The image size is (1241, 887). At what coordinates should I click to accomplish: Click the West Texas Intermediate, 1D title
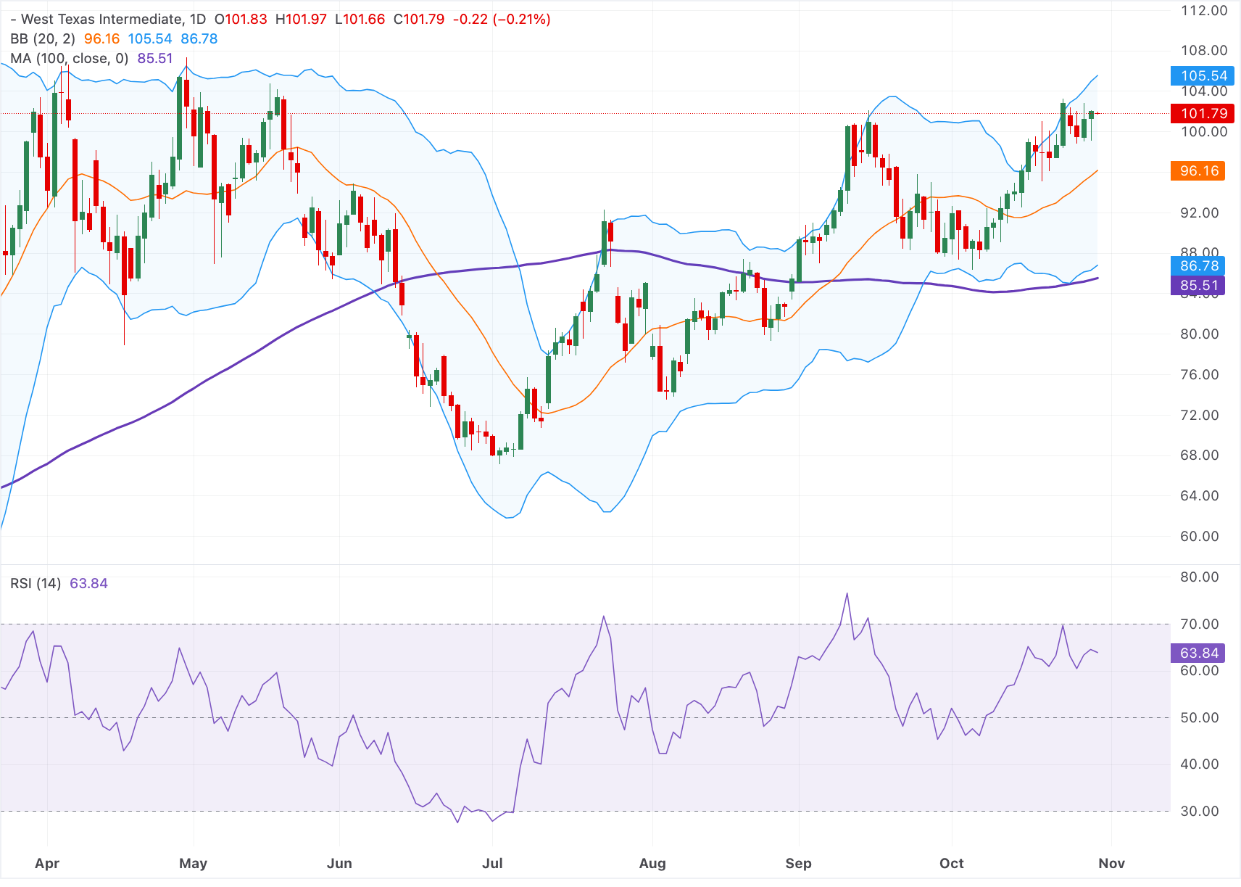(x=108, y=20)
